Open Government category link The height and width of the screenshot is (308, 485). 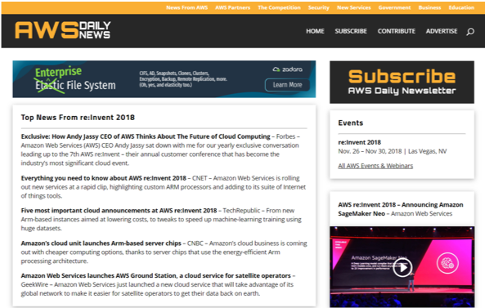(394, 7)
